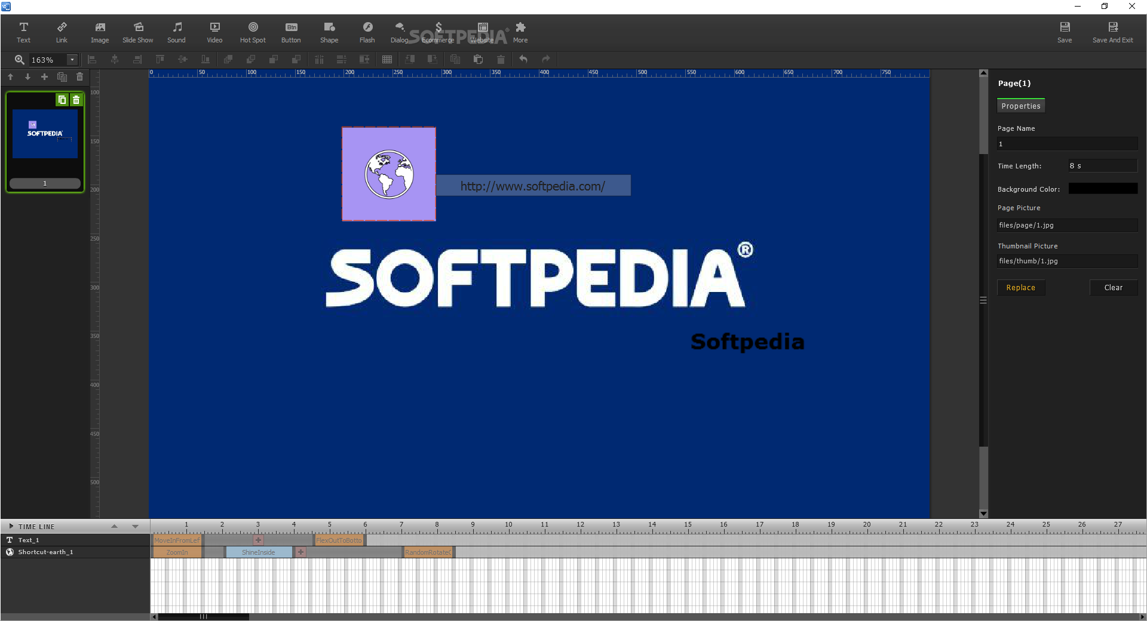Screen dimensions: 1147x621
Task: Click Save And Exit
Action: tap(1113, 32)
